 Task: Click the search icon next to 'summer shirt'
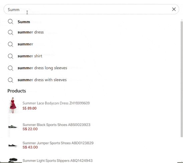coord(10,56)
